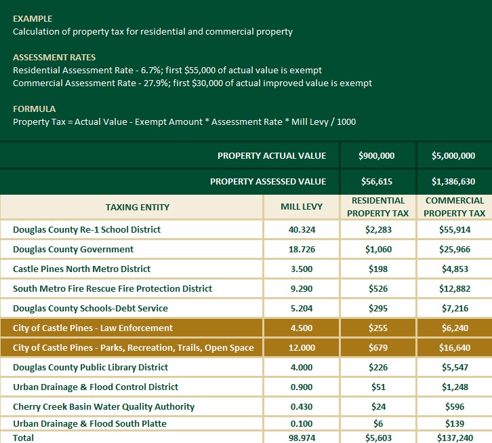Click the $900,000 property actual value cell
492x443 pixels.
point(377,156)
